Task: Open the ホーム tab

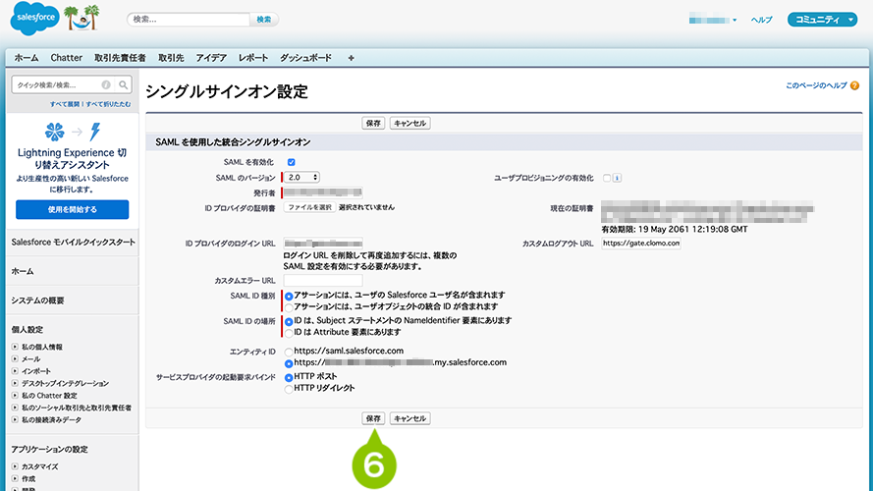Action: [27, 58]
